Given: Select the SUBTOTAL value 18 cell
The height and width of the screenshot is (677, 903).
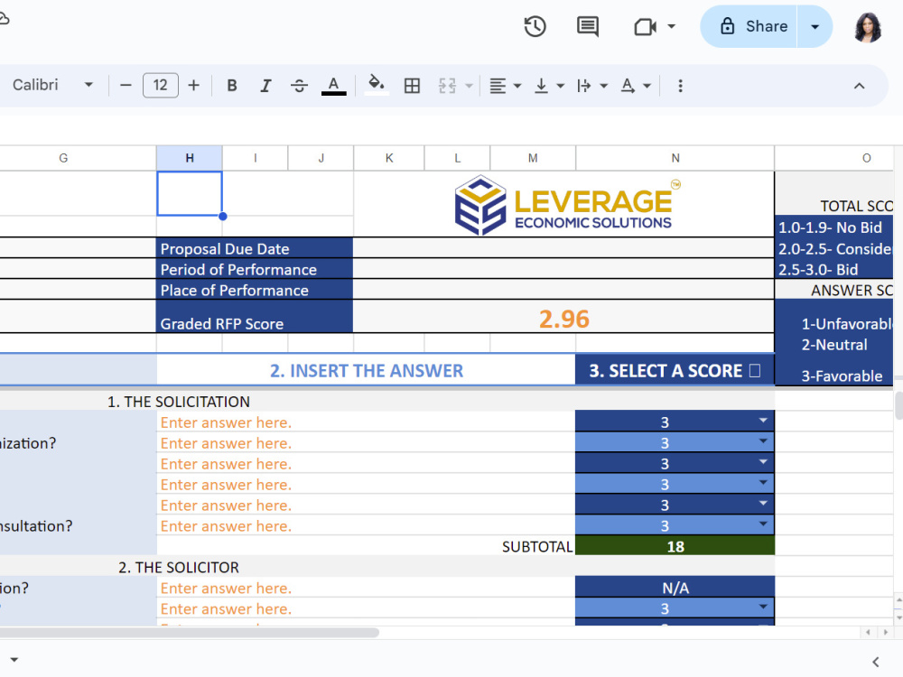Looking at the screenshot, I should coord(675,546).
